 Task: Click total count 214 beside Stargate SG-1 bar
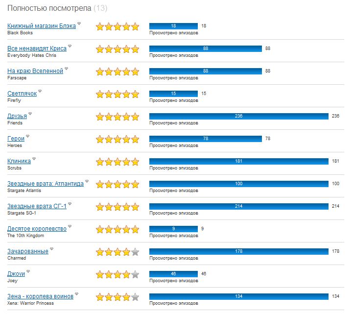(335, 206)
